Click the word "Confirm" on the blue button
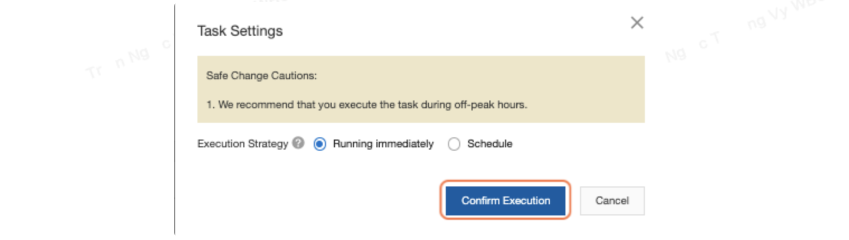Screen dimensions: 849x240 480,201
